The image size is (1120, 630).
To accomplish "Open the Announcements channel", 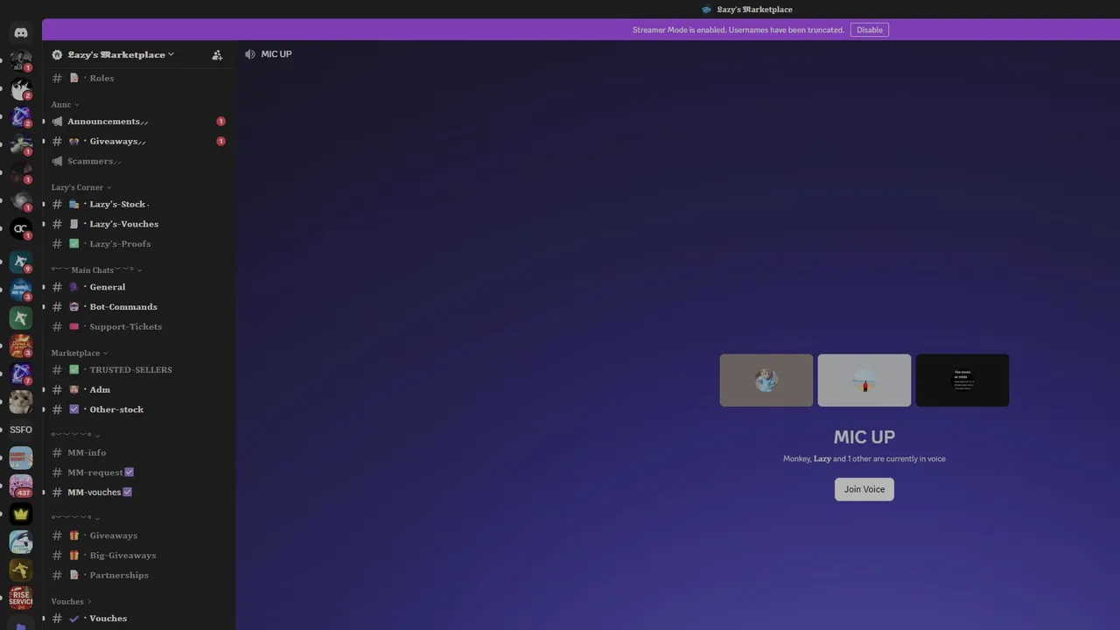I will tap(139, 121).
